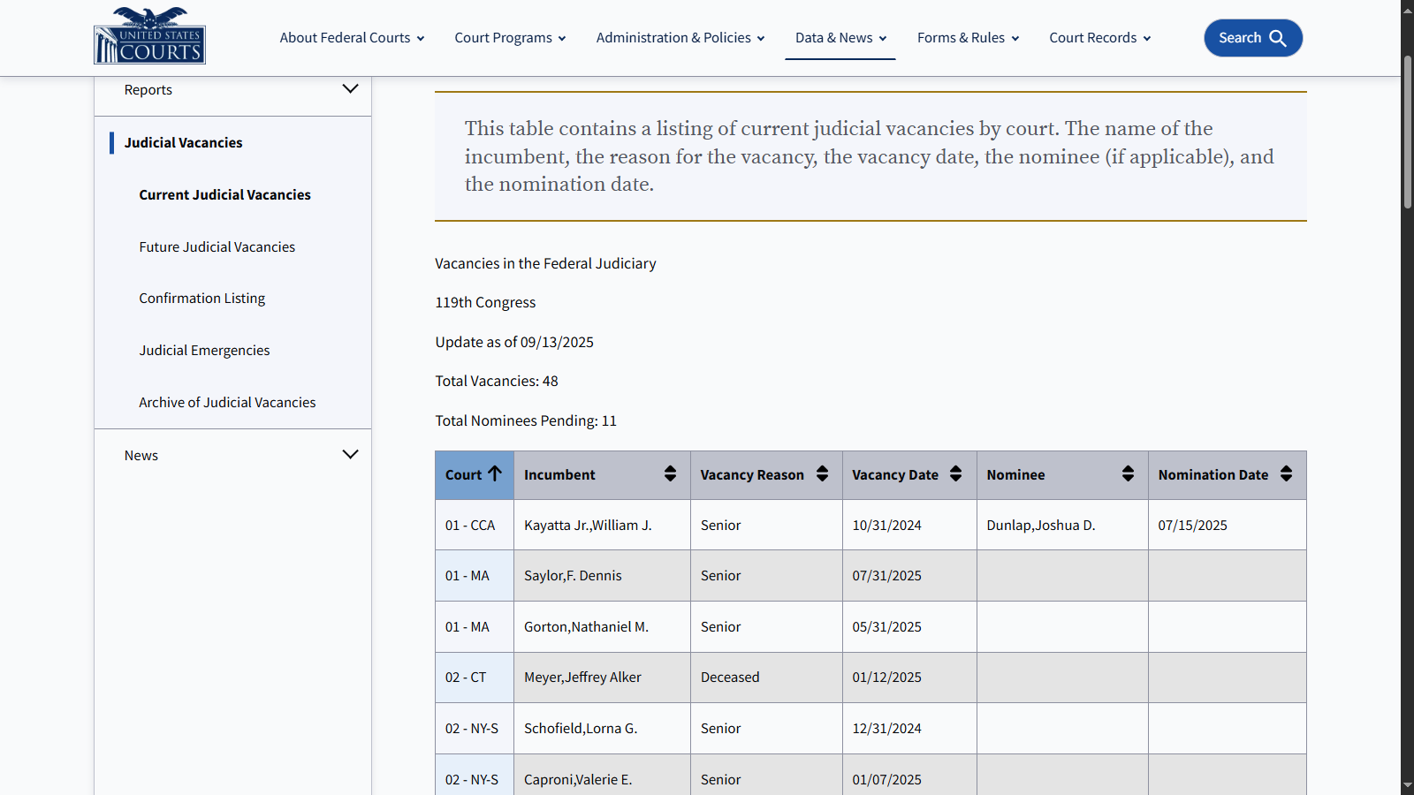The image size is (1414, 795).
Task: Click the magnifying glass Search button
Action: [1252, 38]
